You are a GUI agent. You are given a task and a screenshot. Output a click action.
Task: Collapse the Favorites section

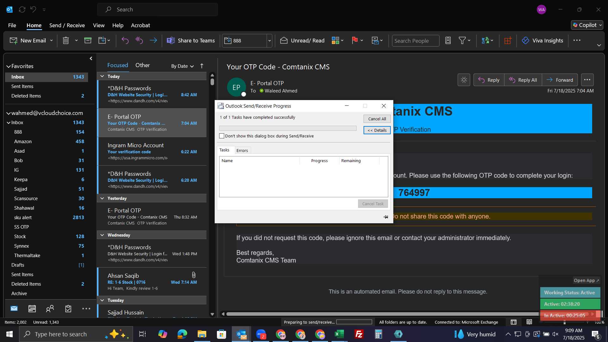9,66
